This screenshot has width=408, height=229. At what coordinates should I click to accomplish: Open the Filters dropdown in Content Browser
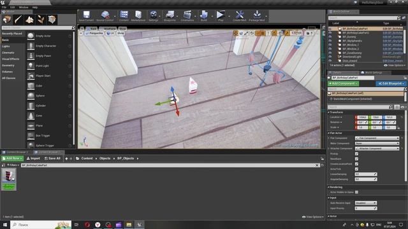click(13, 165)
